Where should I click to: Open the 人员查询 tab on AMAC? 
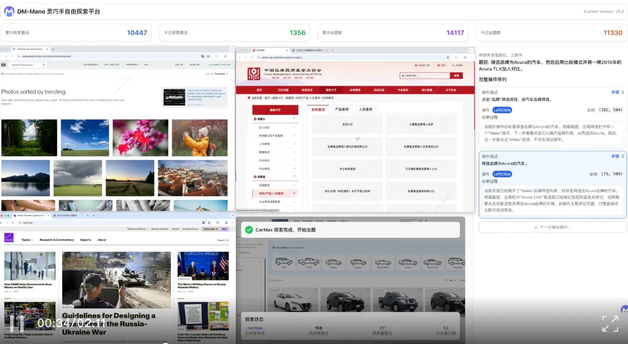click(366, 109)
